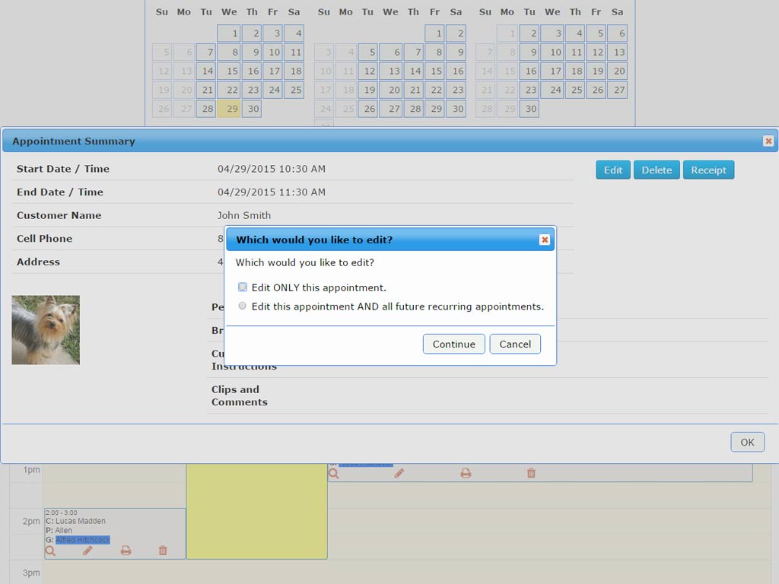Open the Receipt for this appointment
The height and width of the screenshot is (584, 779).
pos(708,170)
